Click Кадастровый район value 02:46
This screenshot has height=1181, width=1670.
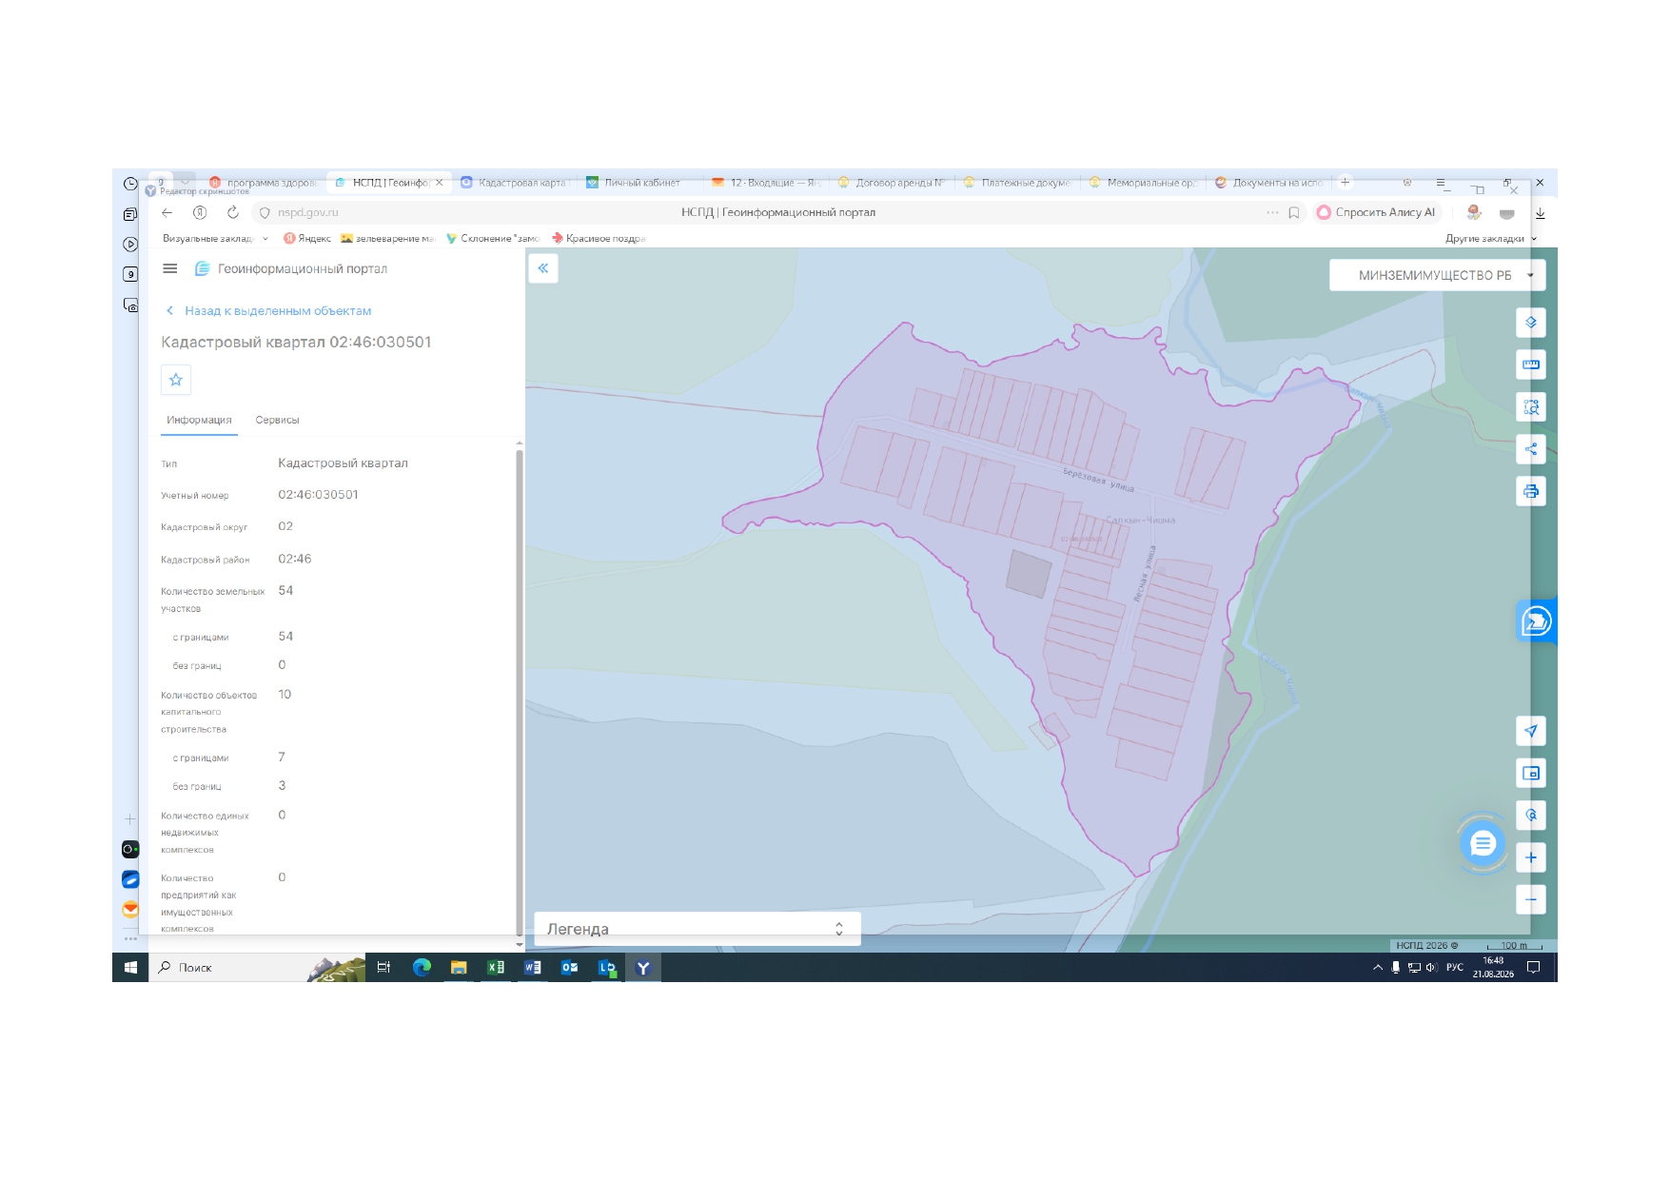pos(295,559)
